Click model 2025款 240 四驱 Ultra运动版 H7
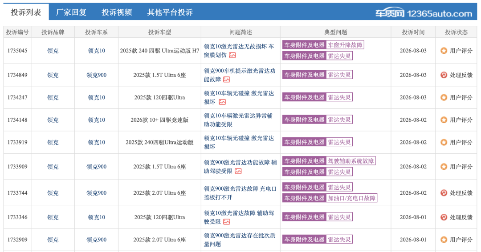This screenshot has height=252, width=481. 159,51
